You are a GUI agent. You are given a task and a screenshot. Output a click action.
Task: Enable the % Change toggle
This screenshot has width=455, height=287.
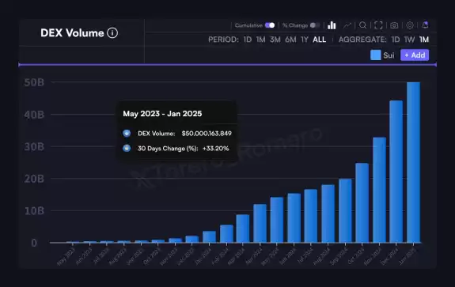pos(315,25)
